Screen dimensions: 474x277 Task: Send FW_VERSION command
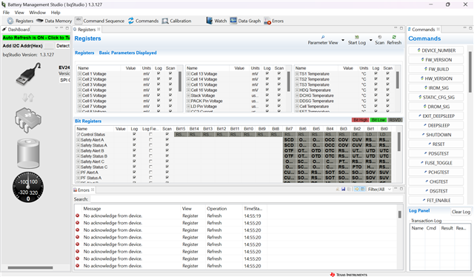coord(436,60)
